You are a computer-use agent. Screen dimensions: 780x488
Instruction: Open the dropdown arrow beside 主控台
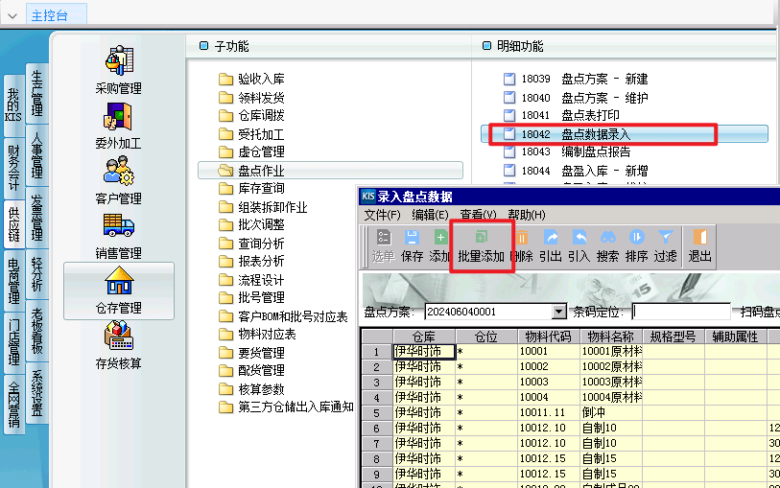12,16
